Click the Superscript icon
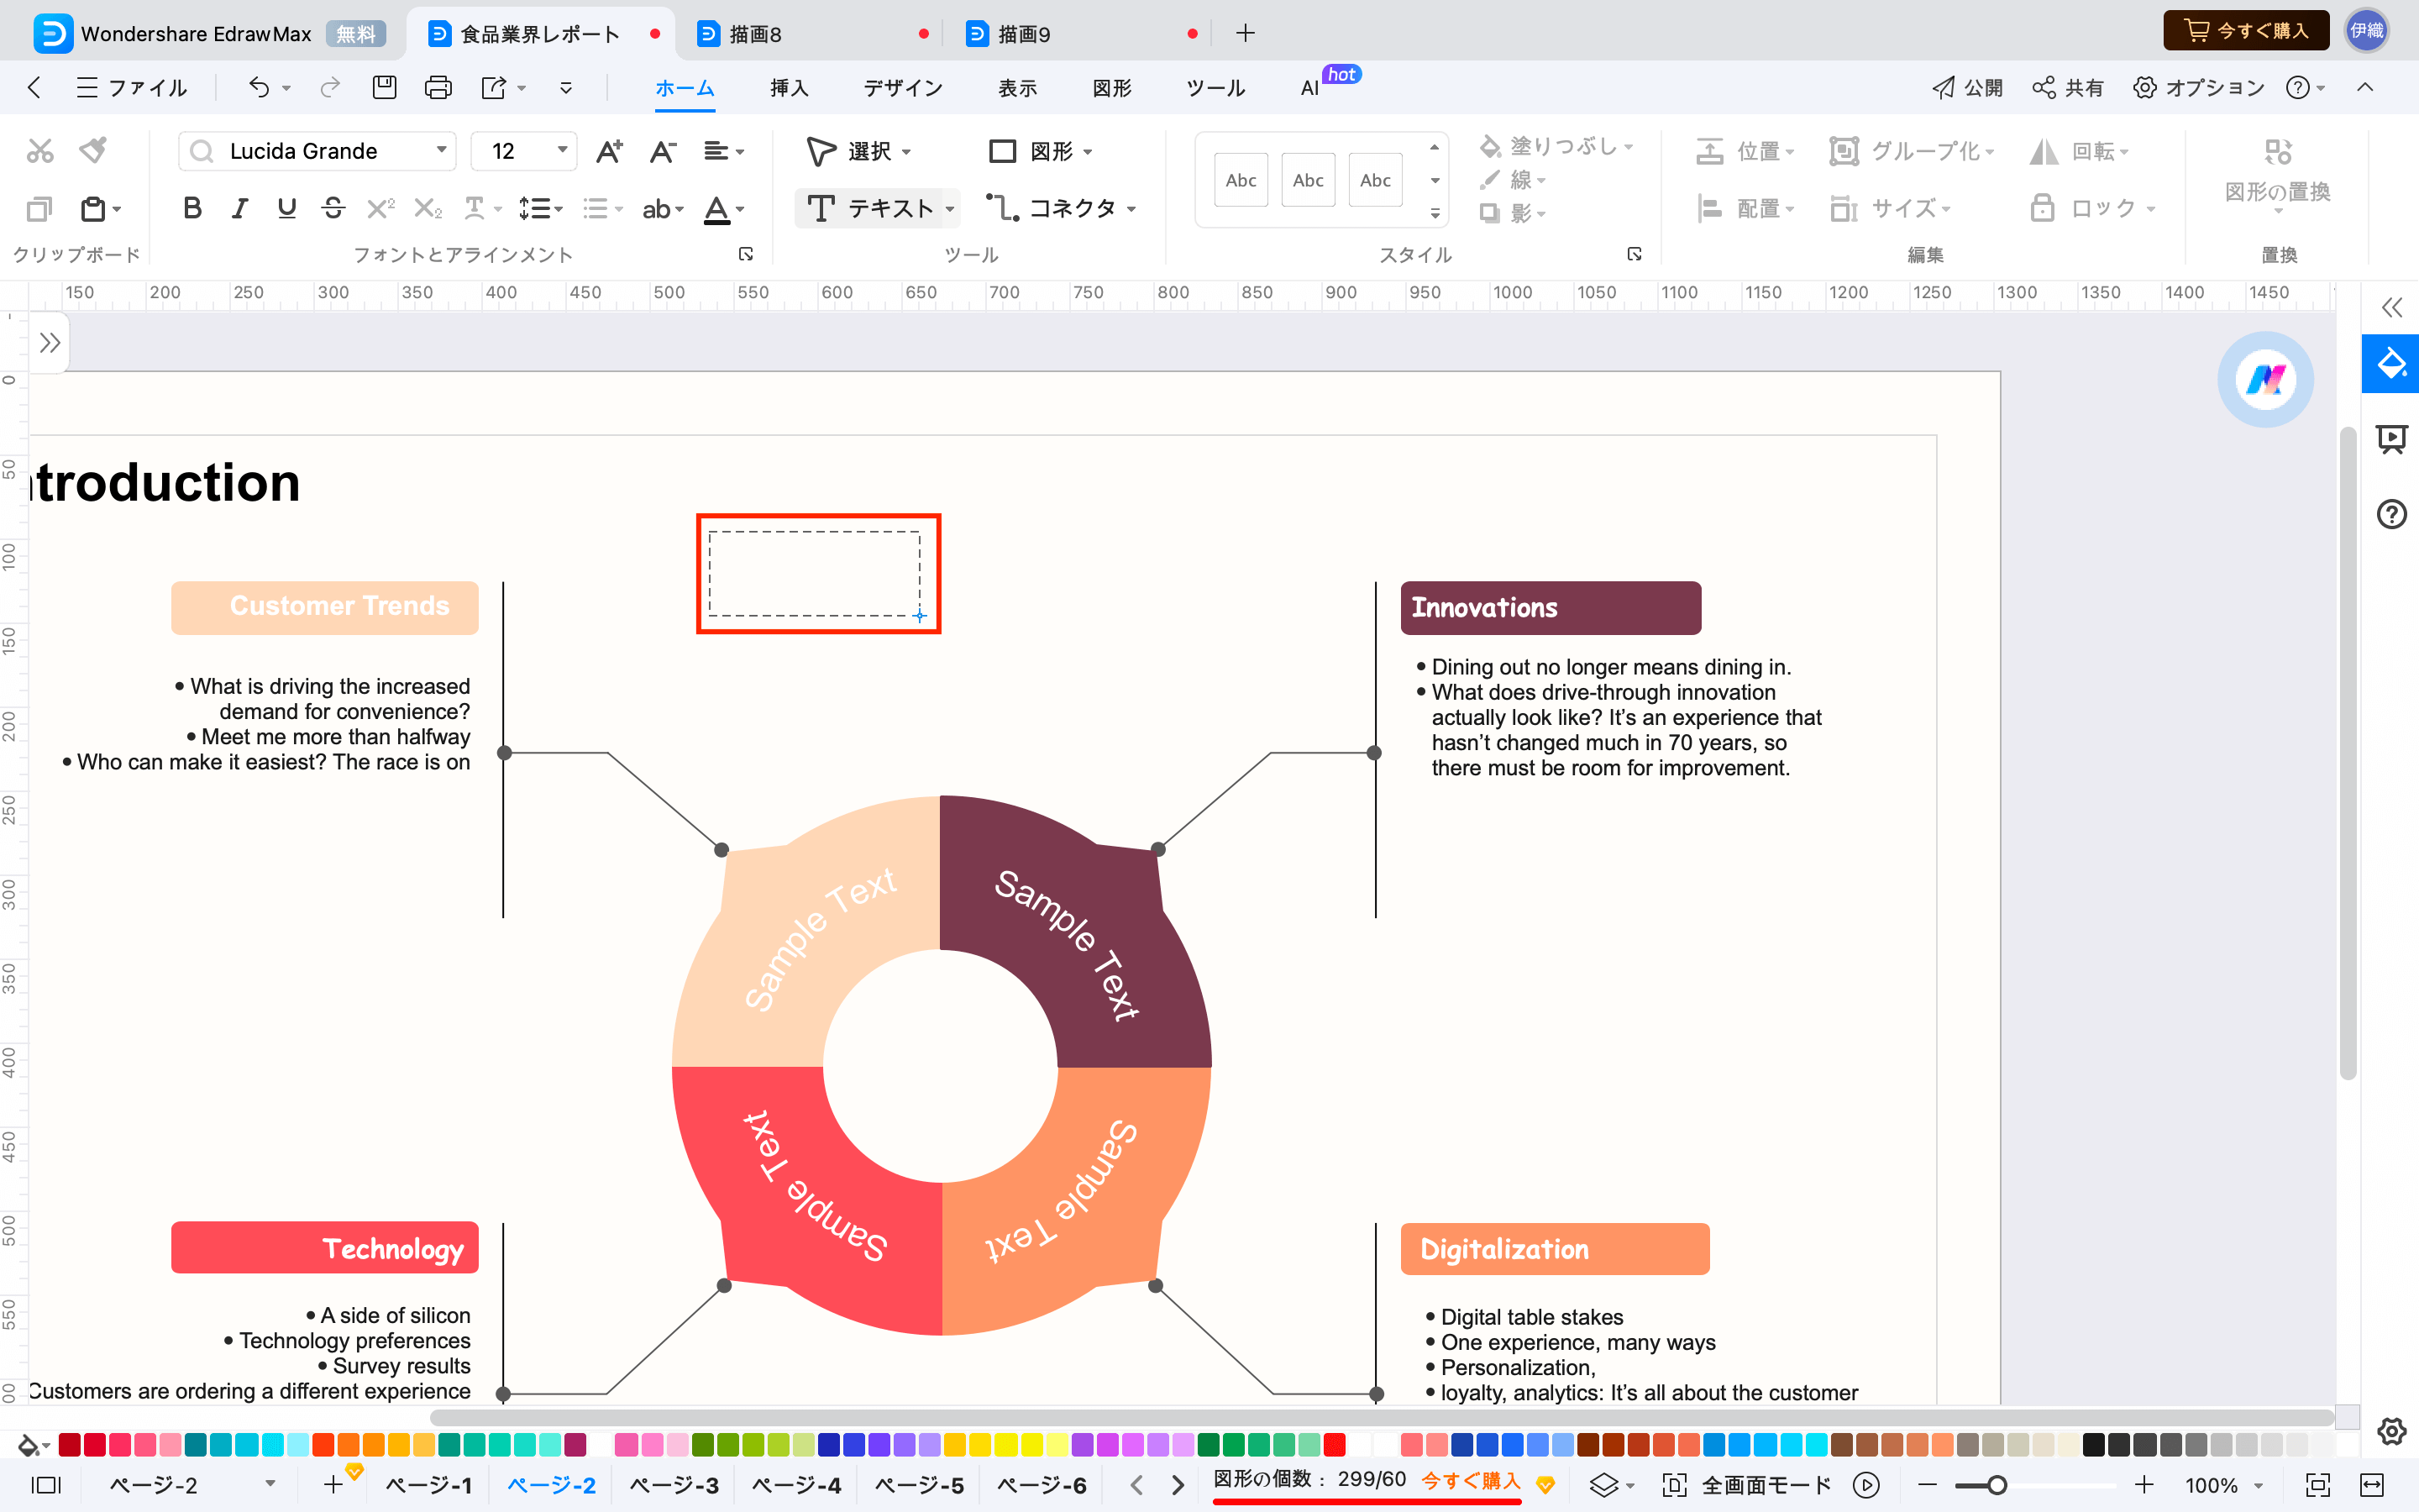This screenshot has height=1512, width=2419. (380, 208)
